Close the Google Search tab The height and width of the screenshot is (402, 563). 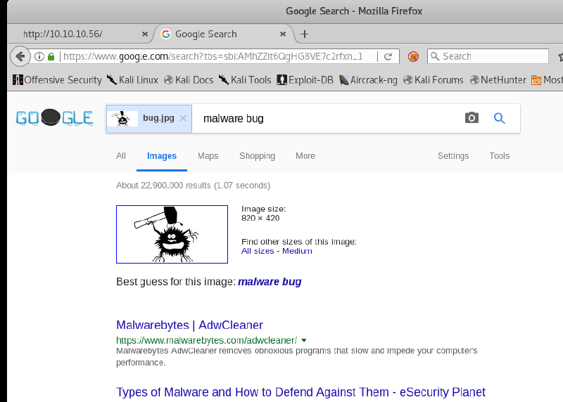point(283,34)
